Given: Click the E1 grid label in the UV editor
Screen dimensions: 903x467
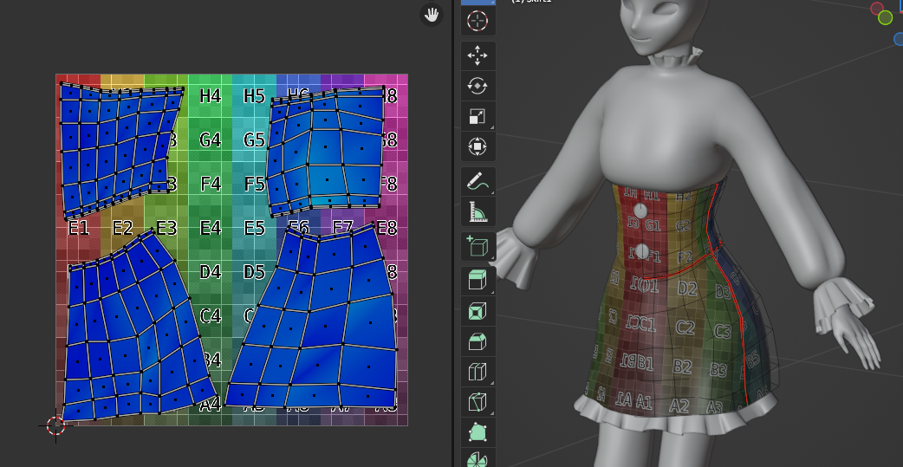Looking at the screenshot, I should [x=78, y=228].
